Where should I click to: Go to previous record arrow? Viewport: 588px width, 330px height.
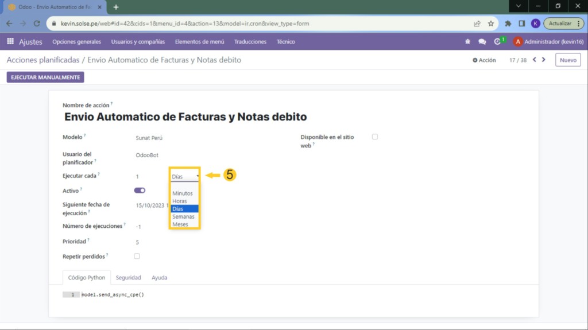534,60
